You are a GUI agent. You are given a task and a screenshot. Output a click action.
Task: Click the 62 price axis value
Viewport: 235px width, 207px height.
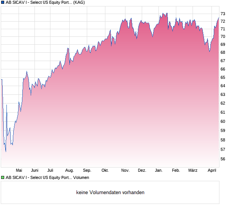pyautogui.click(x=223, y=103)
